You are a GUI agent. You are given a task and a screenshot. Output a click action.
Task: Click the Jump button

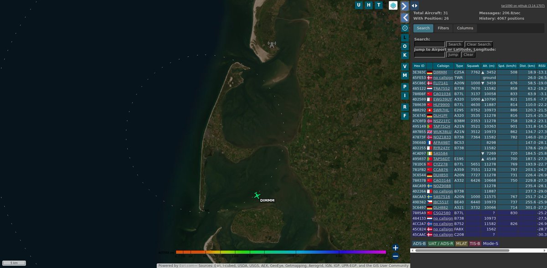pyautogui.click(x=453, y=54)
